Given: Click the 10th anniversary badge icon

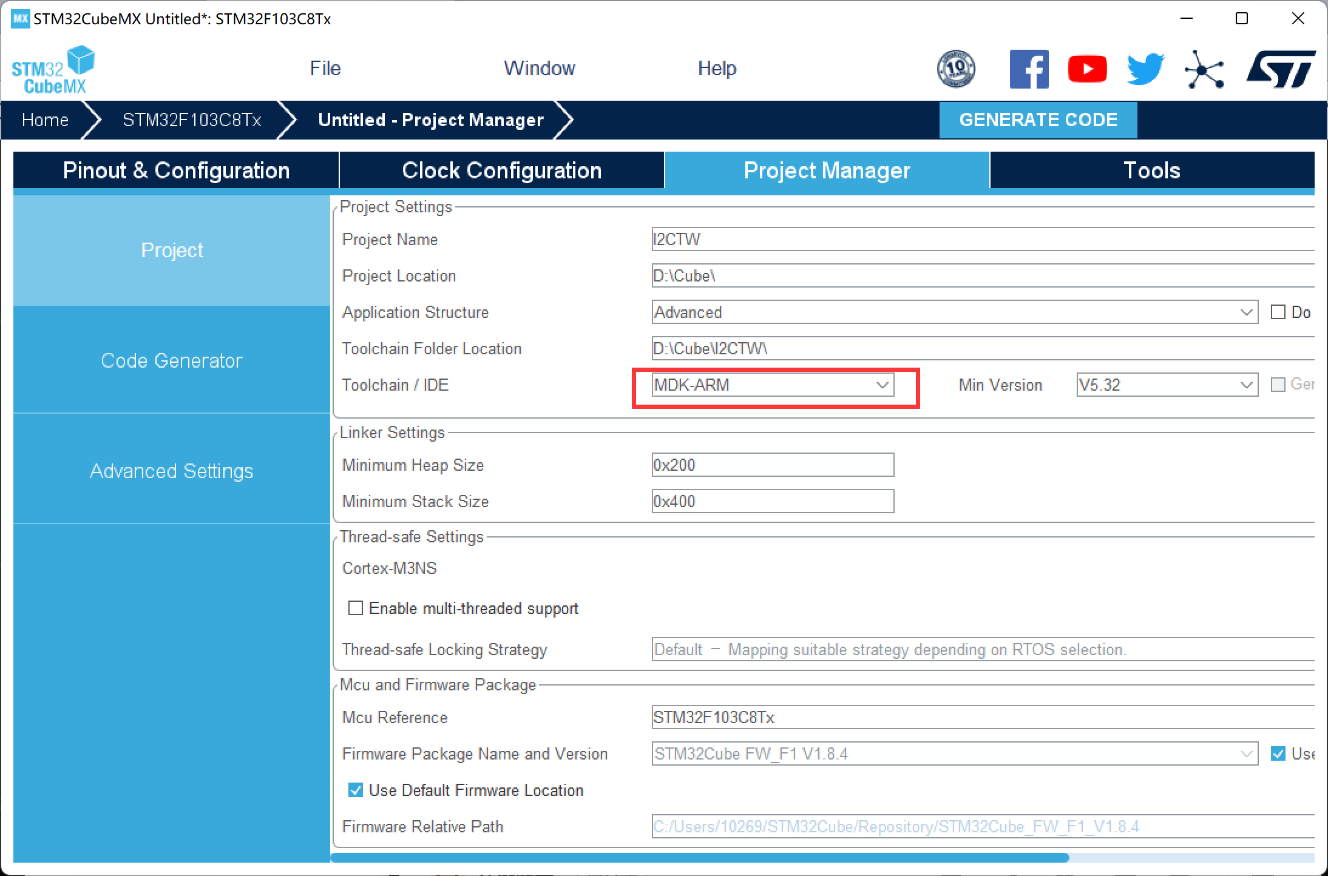Looking at the screenshot, I should tap(954, 69).
